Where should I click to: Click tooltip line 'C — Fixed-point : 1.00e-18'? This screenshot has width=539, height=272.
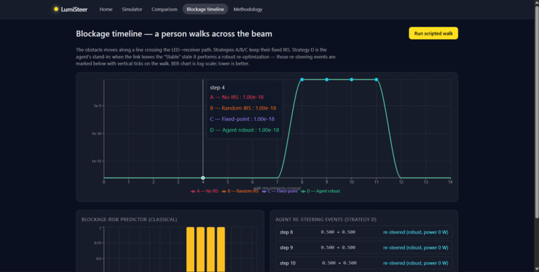pos(242,119)
